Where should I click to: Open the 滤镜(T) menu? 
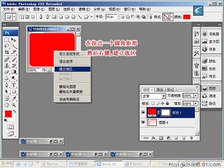(x=84, y=9)
